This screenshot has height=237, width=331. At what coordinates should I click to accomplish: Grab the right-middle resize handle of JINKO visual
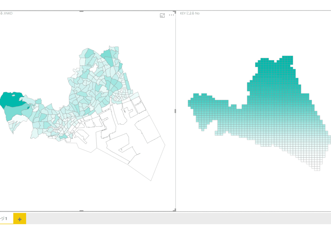coord(175,111)
